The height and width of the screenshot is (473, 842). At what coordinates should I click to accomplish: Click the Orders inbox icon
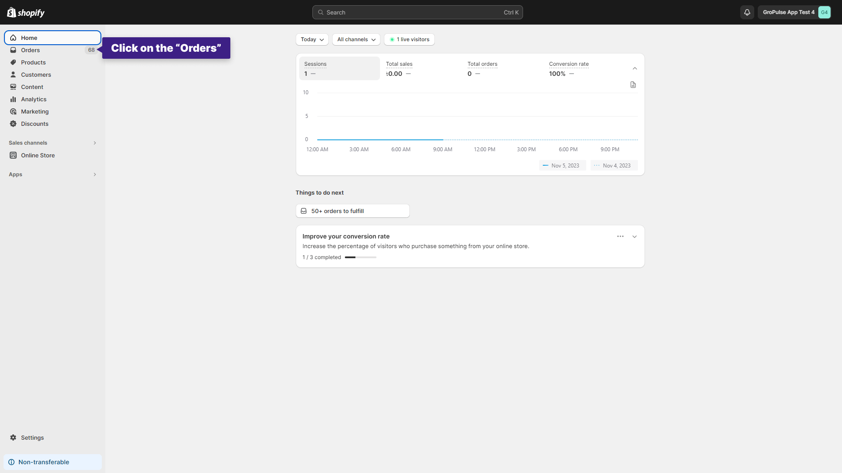(x=13, y=50)
